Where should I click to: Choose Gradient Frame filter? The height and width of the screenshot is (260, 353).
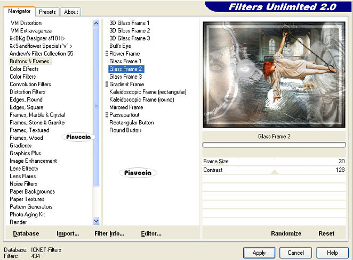point(127,84)
